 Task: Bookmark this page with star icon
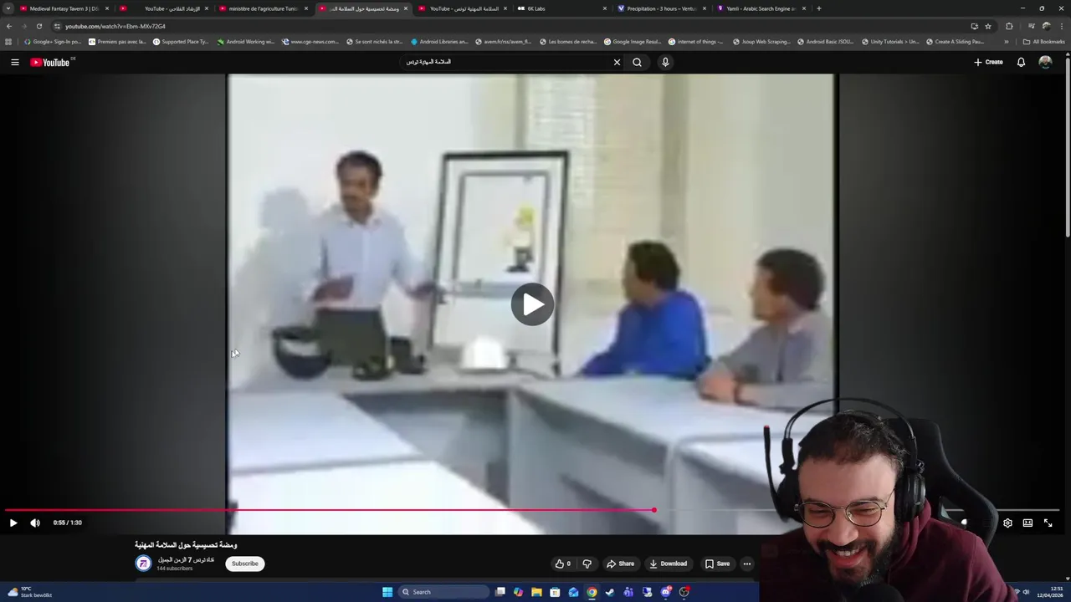tap(988, 26)
